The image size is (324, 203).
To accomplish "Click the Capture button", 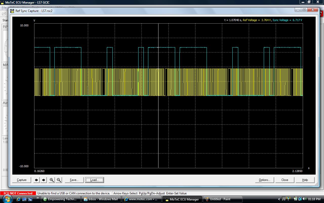I will pyautogui.click(x=22, y=180).
